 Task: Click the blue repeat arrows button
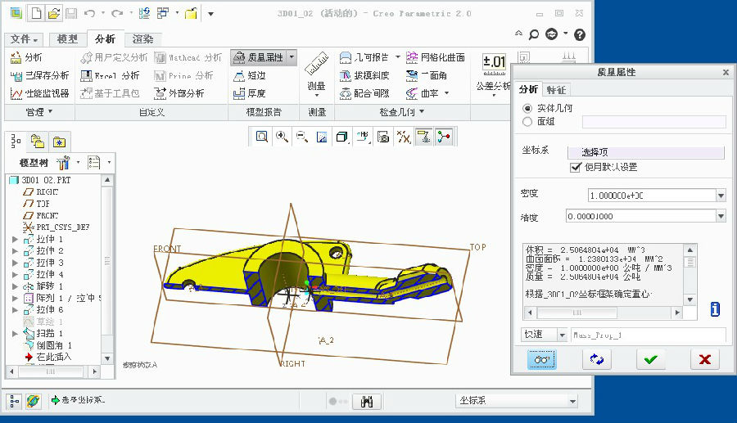pos(596,359)
